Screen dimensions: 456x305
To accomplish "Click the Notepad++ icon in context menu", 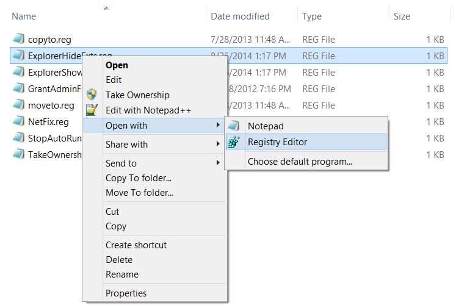I will point(92,110).
